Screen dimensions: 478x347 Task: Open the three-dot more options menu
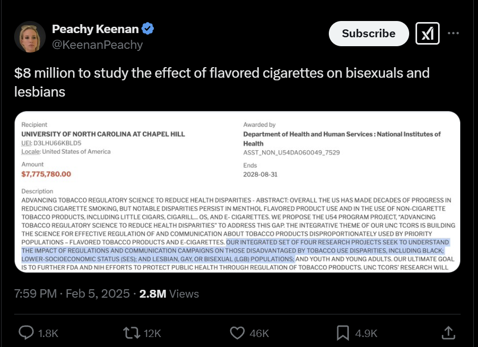tap(453, 34)
